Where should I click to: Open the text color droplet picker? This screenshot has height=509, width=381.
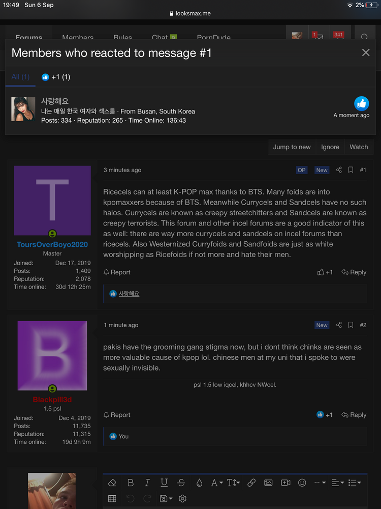[199, 483]
